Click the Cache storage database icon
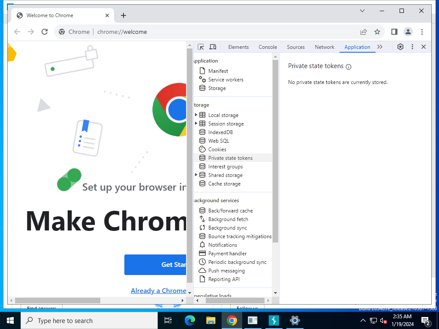This screenshot has height=329, width=439. point(202,183)
